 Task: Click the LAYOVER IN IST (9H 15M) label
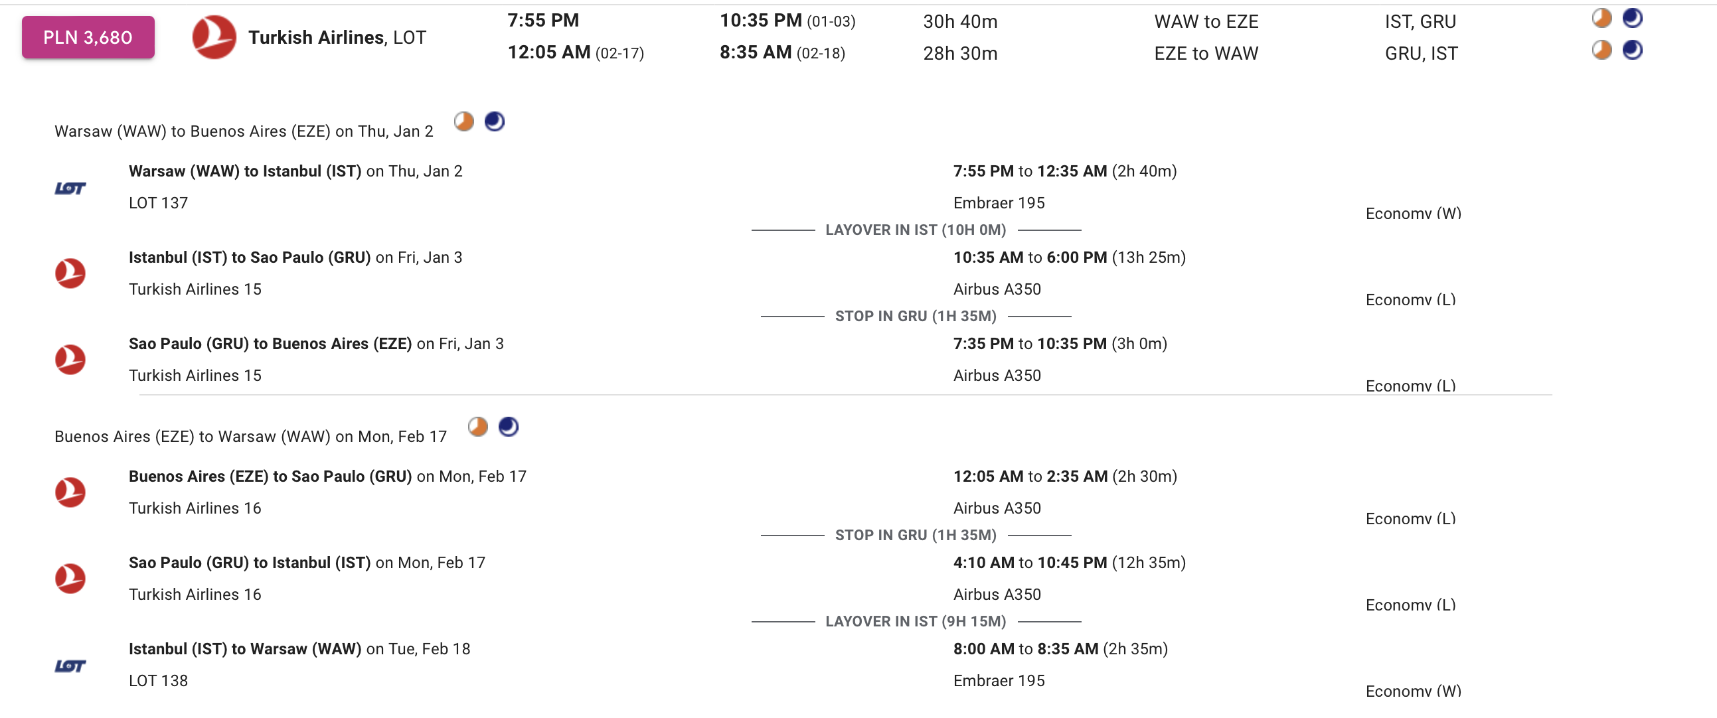point(916,621)
